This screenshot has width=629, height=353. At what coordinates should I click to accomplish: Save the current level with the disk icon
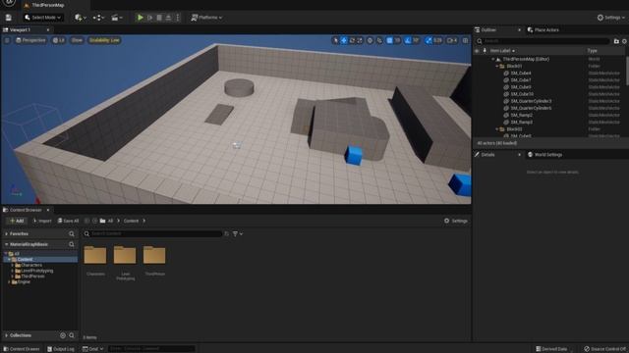pos(9,18)
